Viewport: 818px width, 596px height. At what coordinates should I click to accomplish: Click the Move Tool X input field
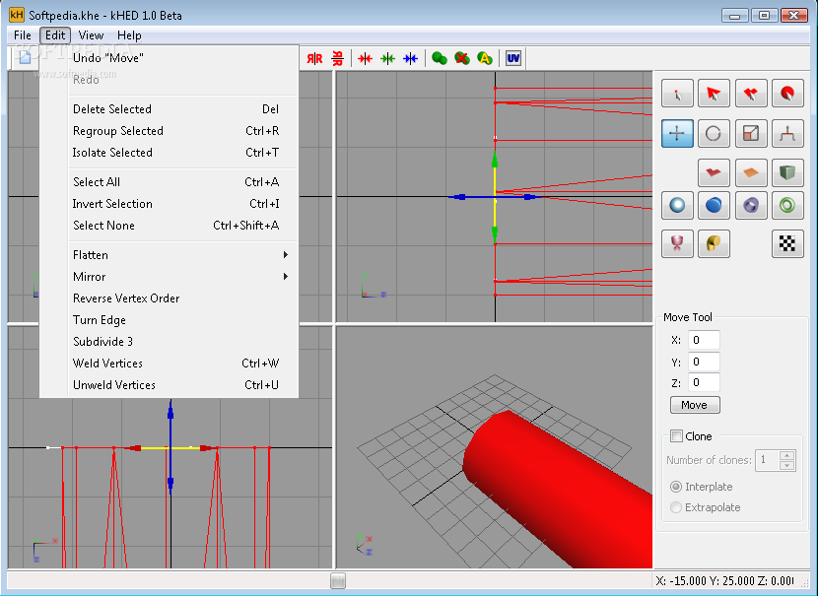tap(704, 340)
